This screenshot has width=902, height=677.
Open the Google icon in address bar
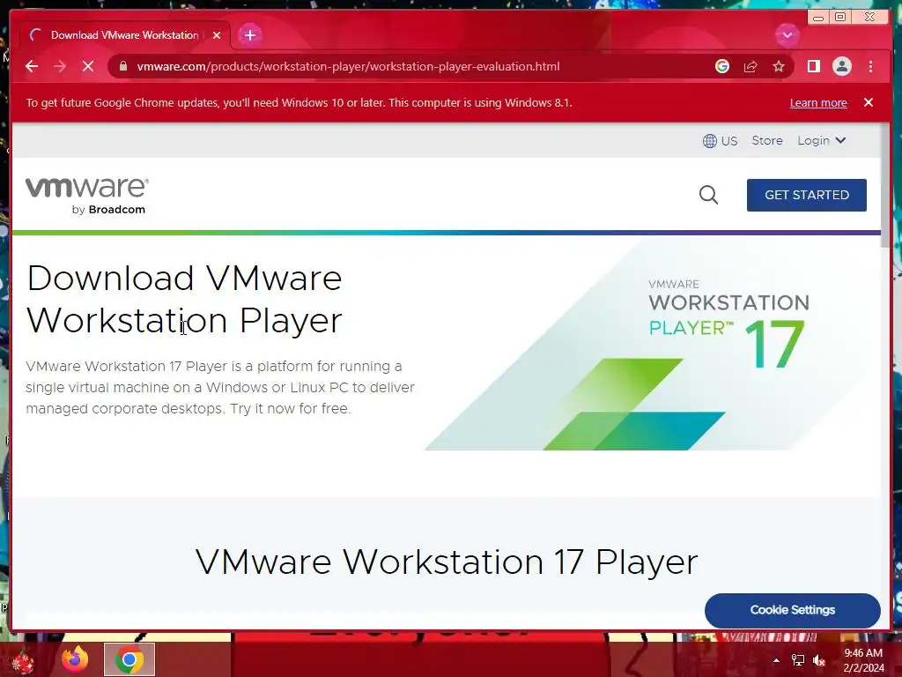point(722,66)
